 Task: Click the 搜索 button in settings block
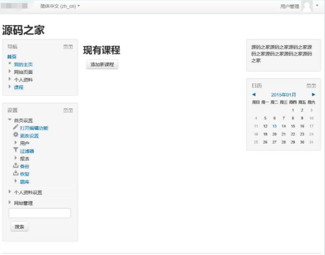(x=19, y=227)
